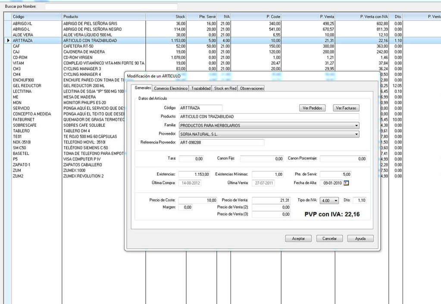Go to the Observaciones tab
441x304 pixels.
click(x=252, y=88)
